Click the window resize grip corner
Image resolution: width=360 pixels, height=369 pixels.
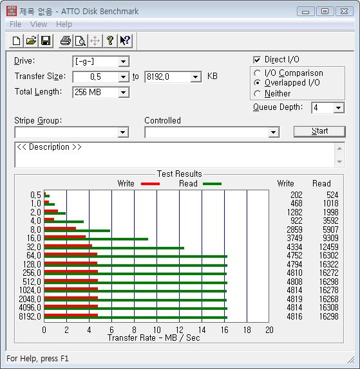tap(351, 359)
